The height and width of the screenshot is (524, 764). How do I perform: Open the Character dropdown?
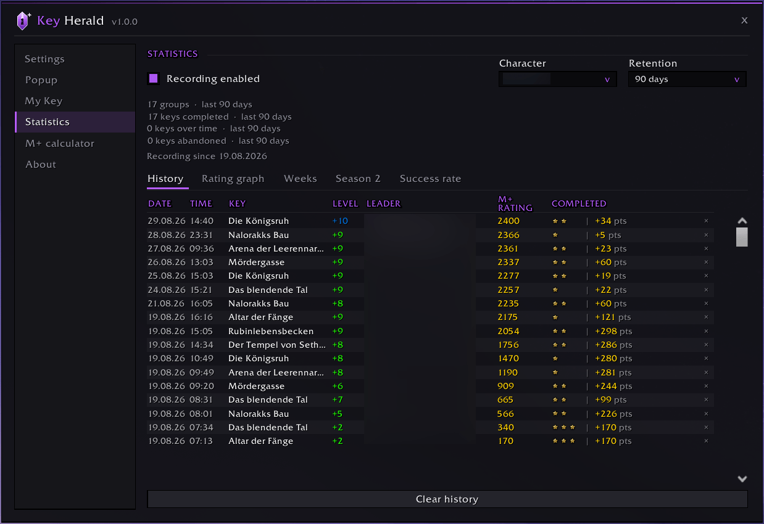pyautogui.click(x=558, y=79)
